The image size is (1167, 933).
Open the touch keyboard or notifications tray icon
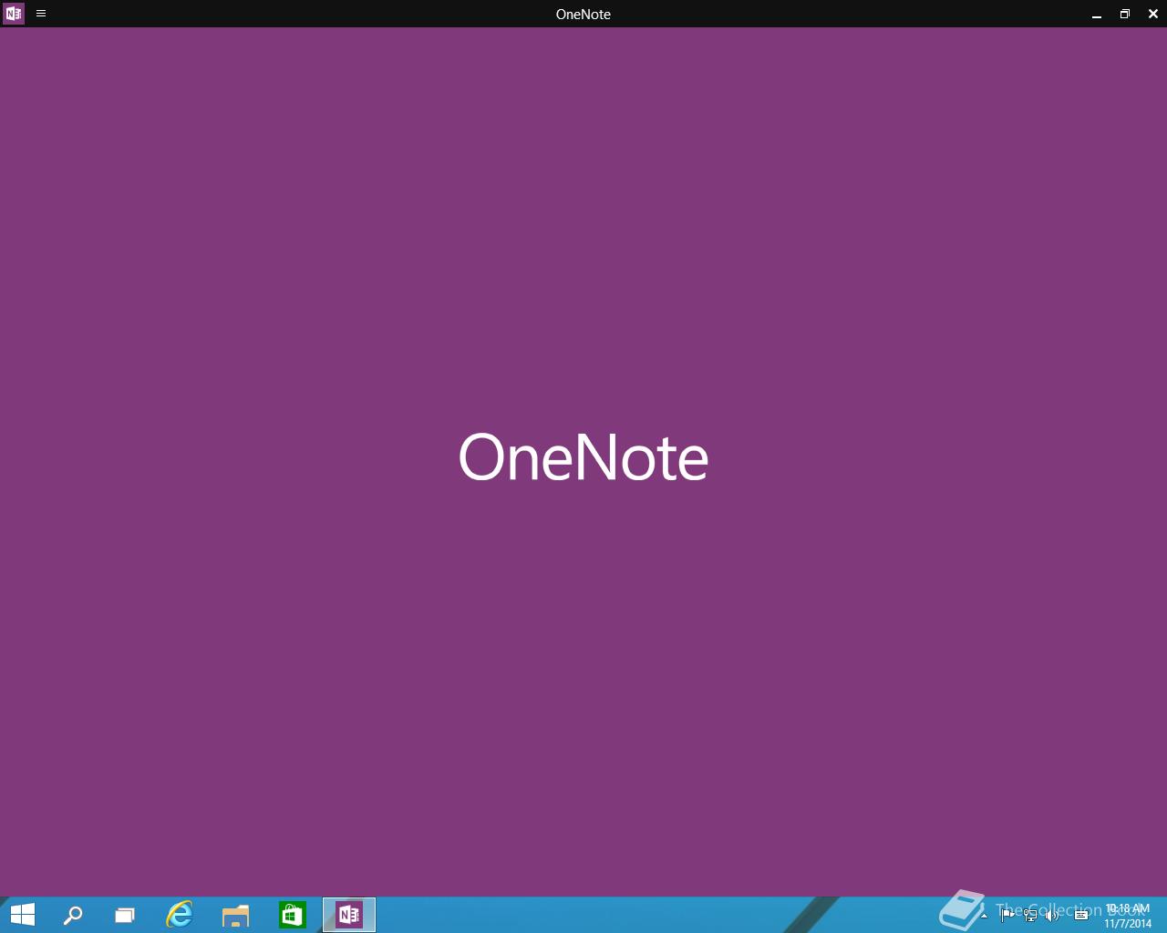pyautogui.click(x=1081, y=915)
